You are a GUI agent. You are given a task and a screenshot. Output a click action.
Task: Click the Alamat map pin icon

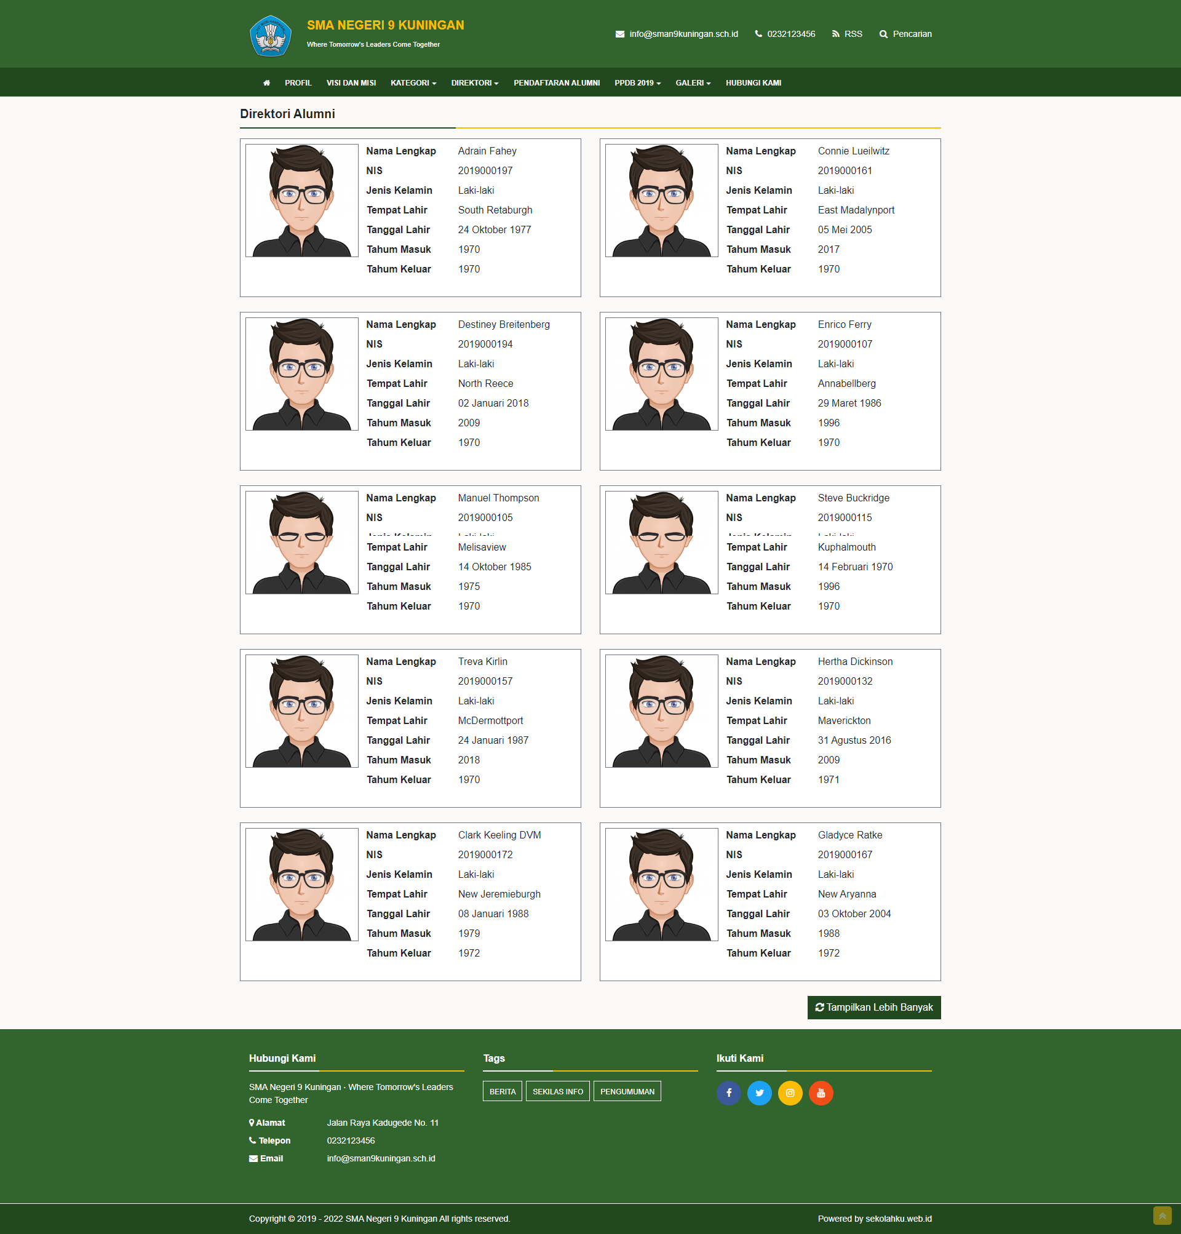pyautogui.click(x=252, y=1123)
